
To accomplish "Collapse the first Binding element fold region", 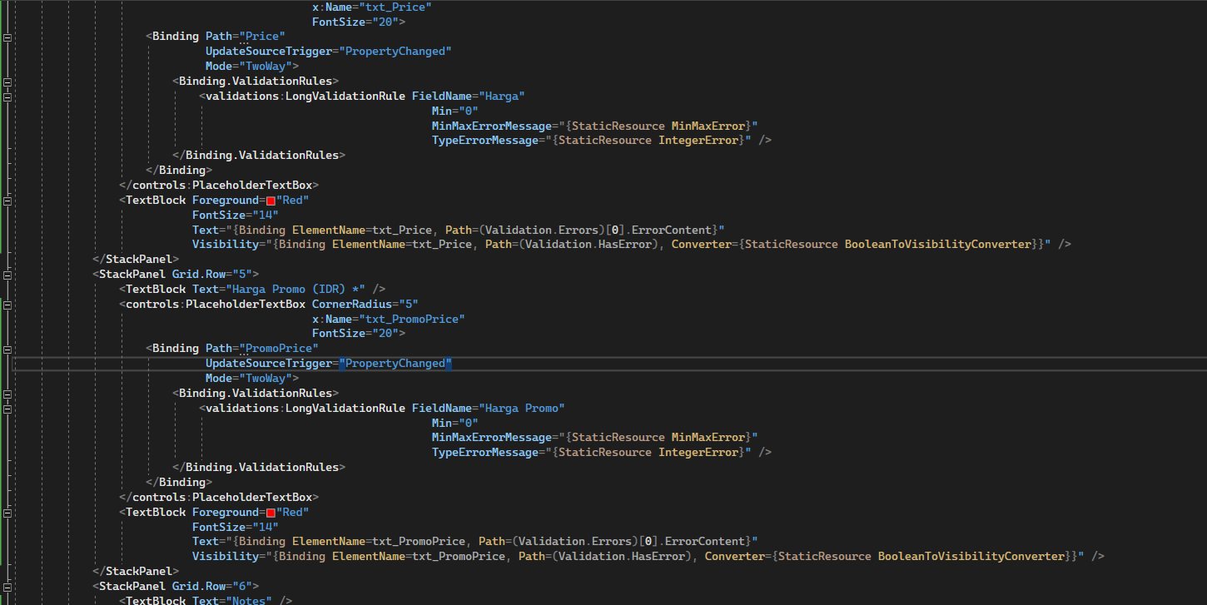I will point(6,37).
